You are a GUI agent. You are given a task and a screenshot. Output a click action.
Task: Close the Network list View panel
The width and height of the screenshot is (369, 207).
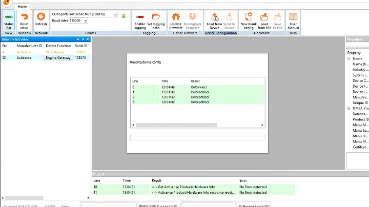(88, 39)
